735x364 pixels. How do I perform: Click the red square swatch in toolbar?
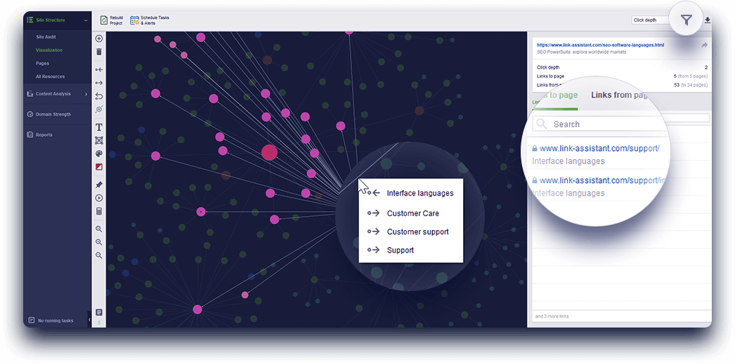[99, 167]
